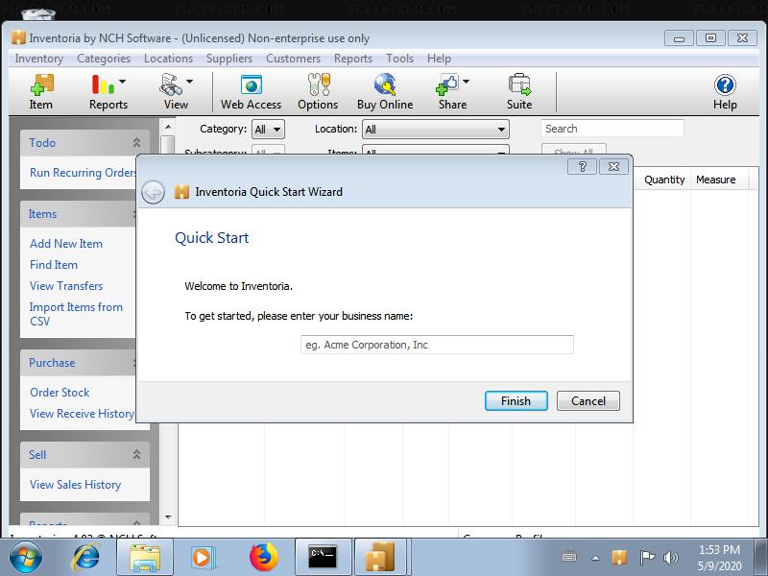Image resolution: width=768 pixels, height=576 pixels.
Task: Click the Buy Online icon
Action: pos(385,91)
